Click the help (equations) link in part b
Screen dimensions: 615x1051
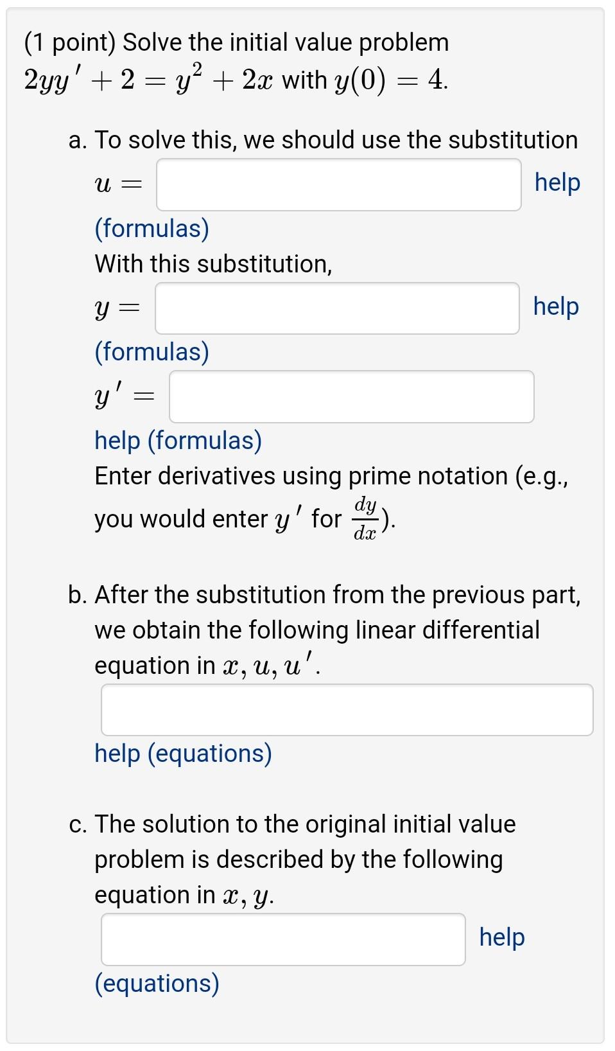pos(183,753)
